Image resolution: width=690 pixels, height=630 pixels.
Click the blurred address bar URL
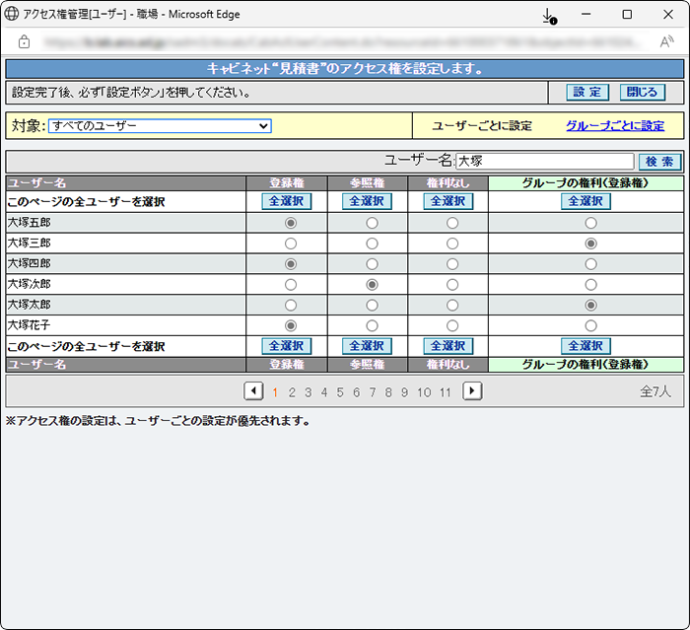pos(341,41)
